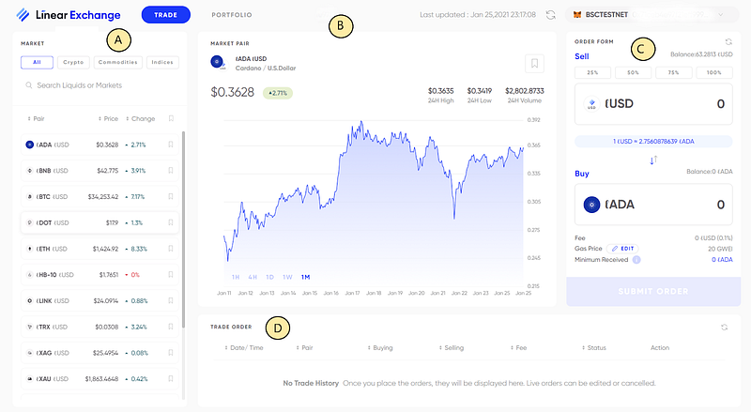Filter markets by Crypto
The height and width of the screenshot is (412, 751).
[x=73, y=62]
